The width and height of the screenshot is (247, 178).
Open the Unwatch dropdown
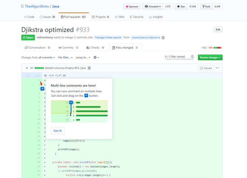[152, 6]
